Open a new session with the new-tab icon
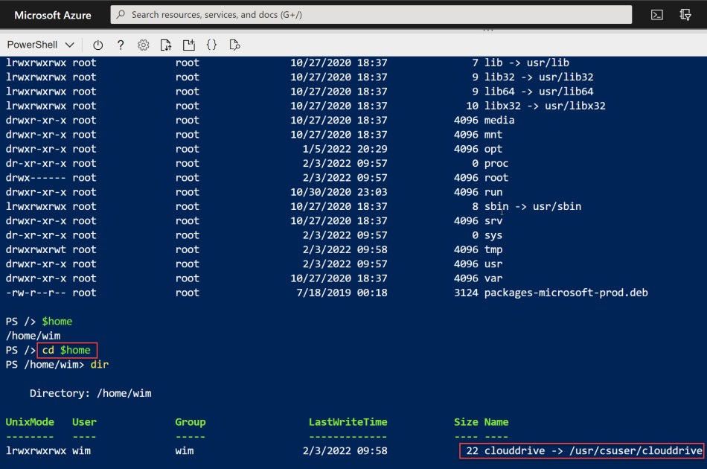Image resolution: width=707 pixels, height=469 pixels. tap(188, 45)
